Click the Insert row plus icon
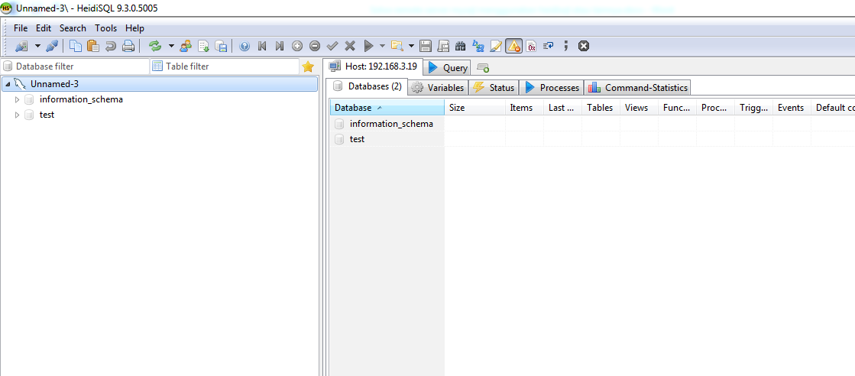Screen dimensions: 855x376 pos(297,47)
